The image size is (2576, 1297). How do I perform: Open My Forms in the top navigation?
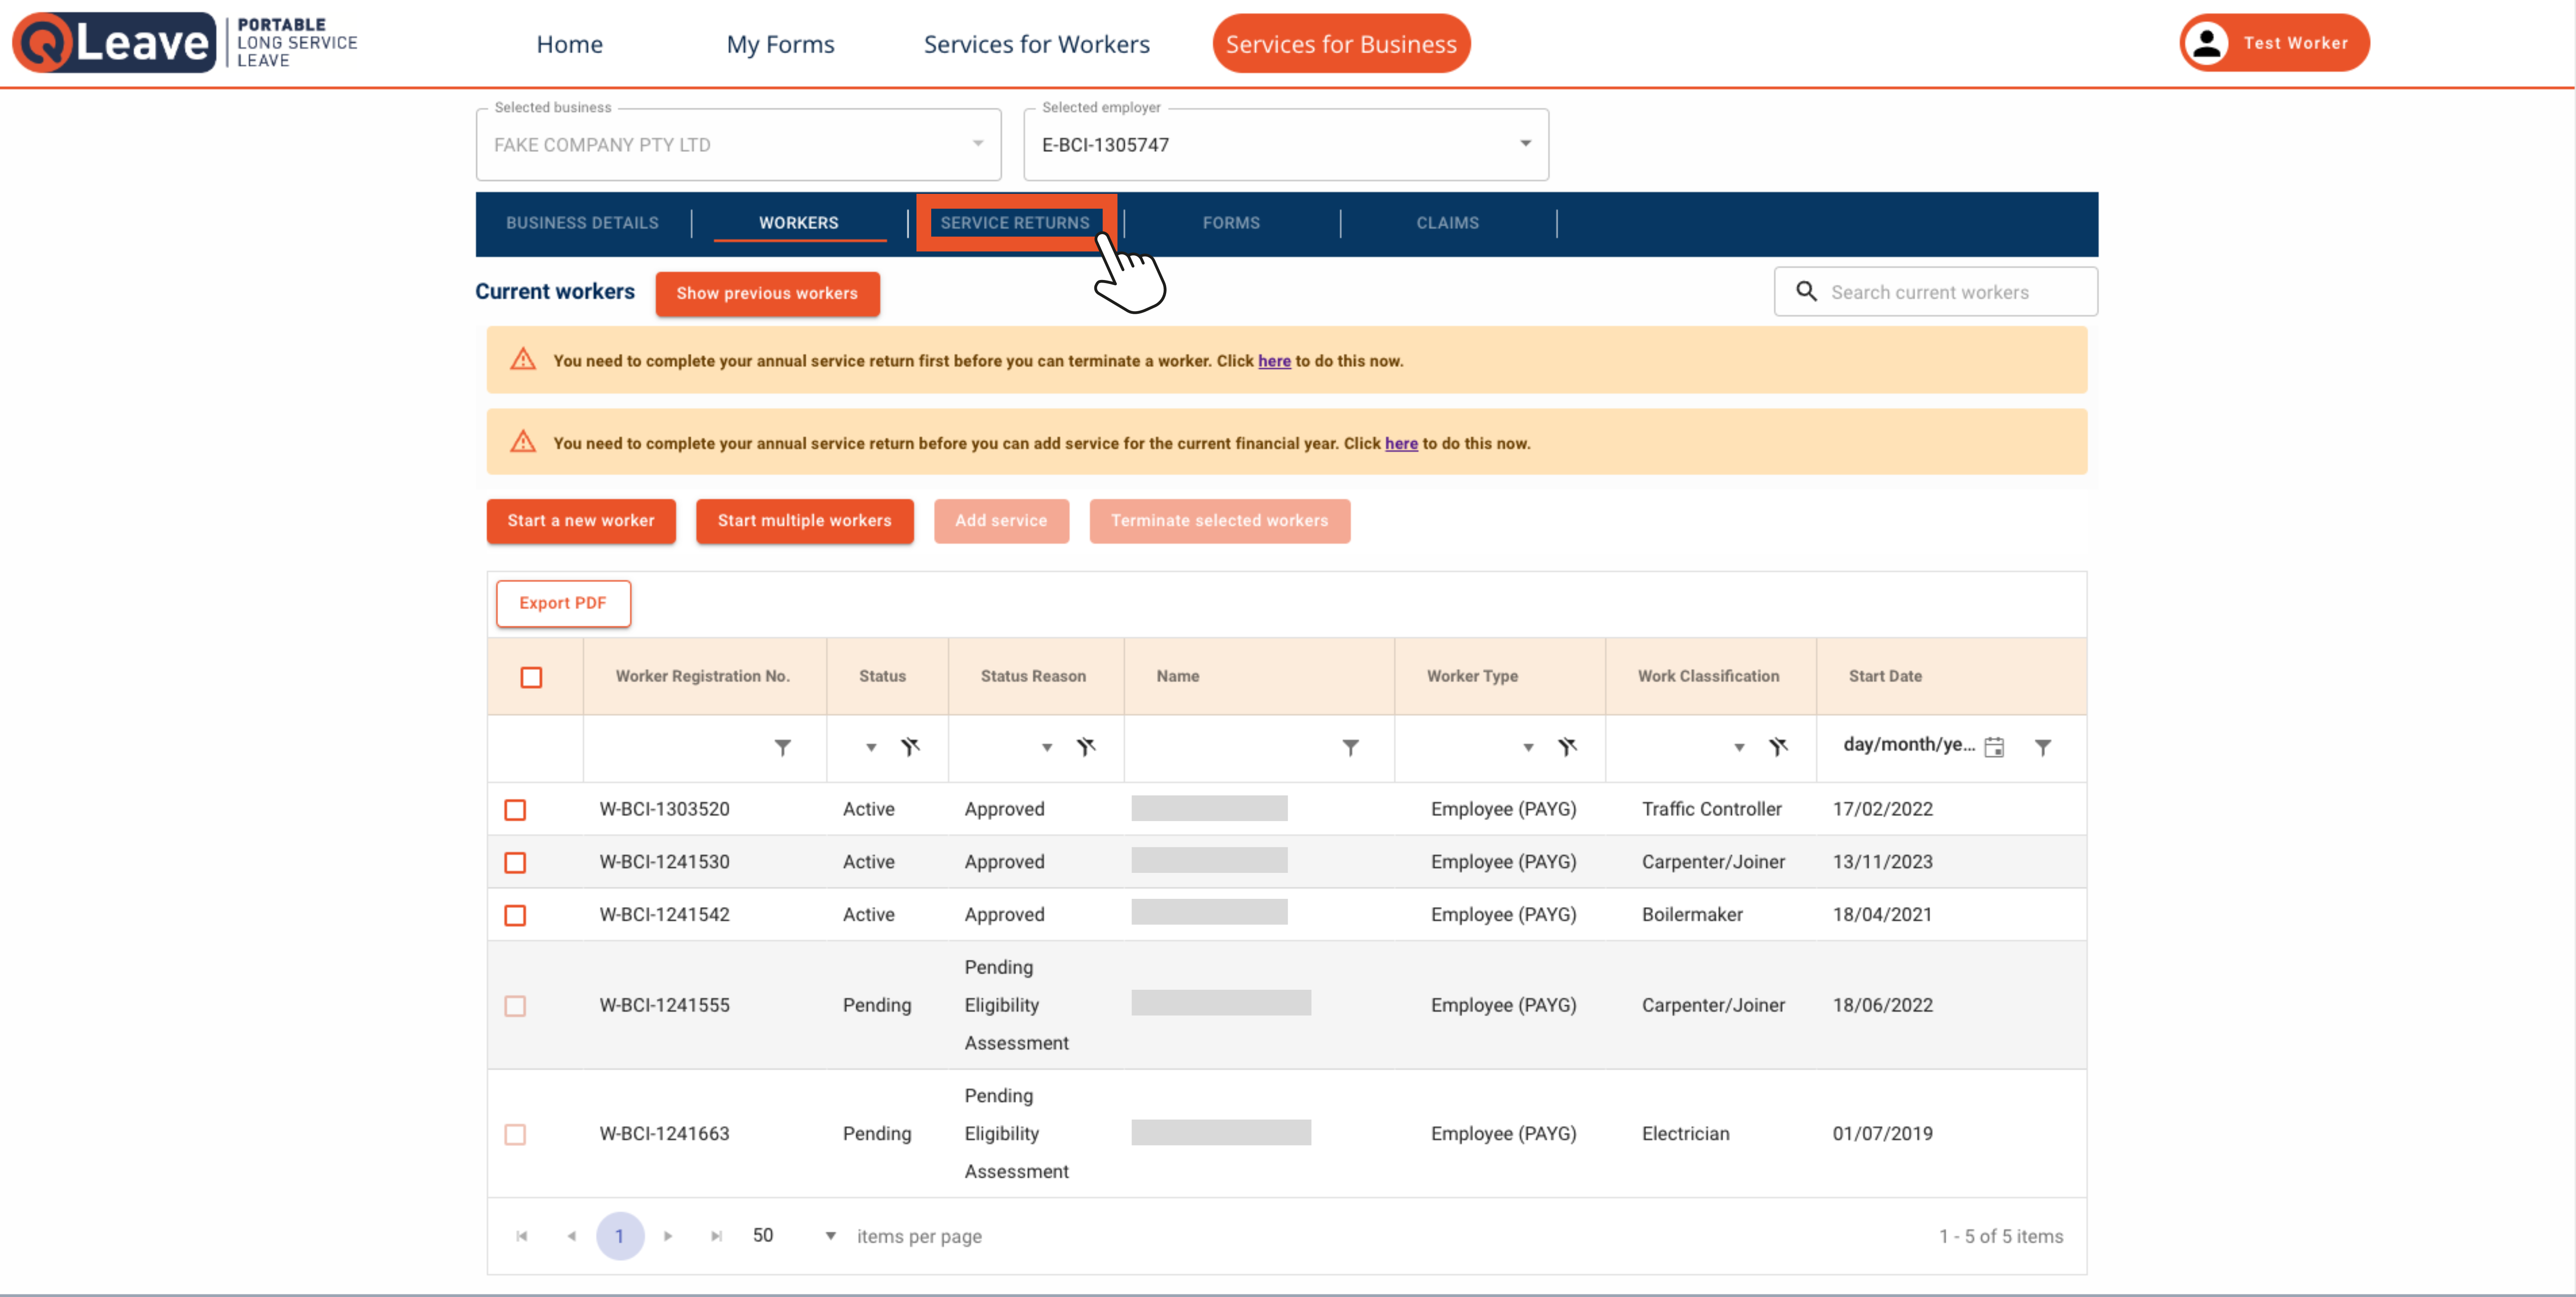coord(780,44)
